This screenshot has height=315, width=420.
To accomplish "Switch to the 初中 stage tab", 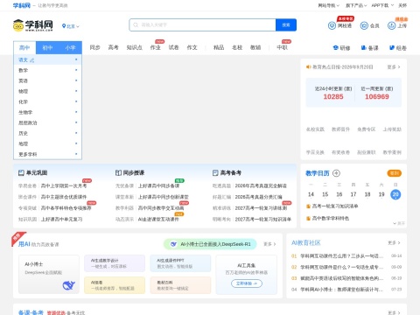I will click(47, 47).
